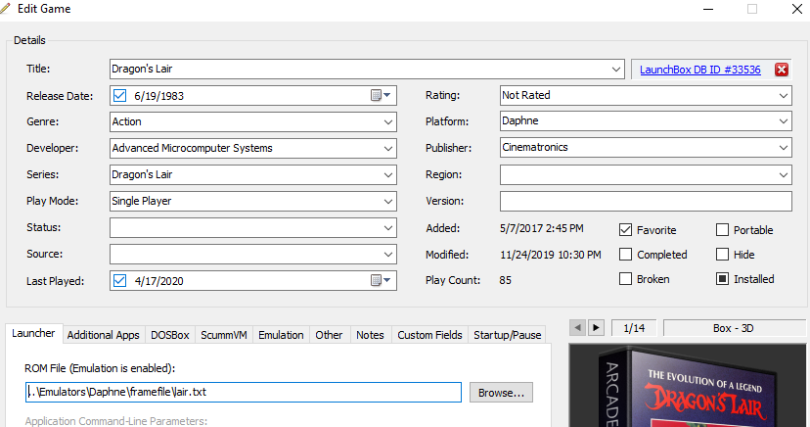Expand the Title dropdown arrow
The image size is (810, 427).
pyautogui.click(x=615, y=70)
